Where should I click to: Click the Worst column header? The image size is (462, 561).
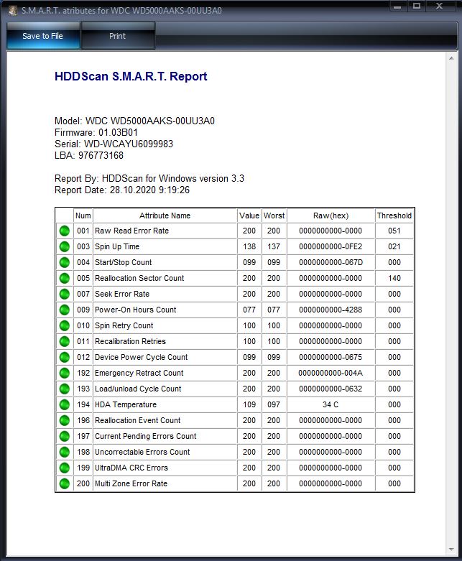tap(274, 215)
